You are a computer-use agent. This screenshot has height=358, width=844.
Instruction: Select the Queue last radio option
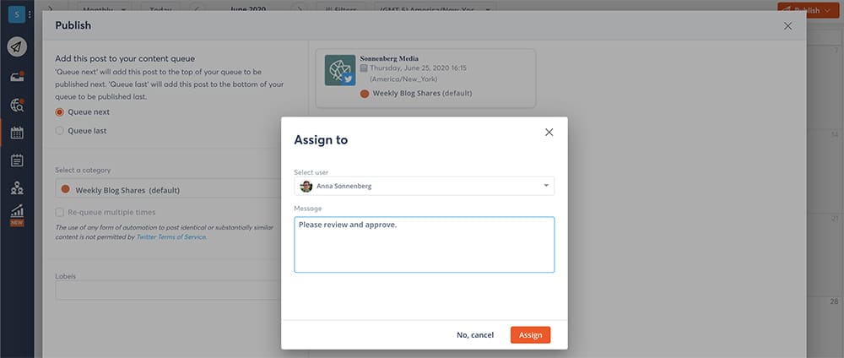coord(60,131)
